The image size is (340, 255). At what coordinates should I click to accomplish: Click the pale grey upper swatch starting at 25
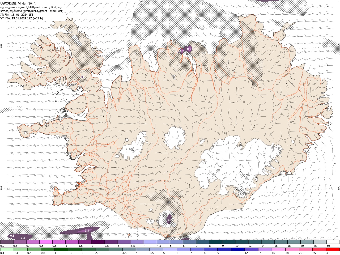tap(320, 242)
